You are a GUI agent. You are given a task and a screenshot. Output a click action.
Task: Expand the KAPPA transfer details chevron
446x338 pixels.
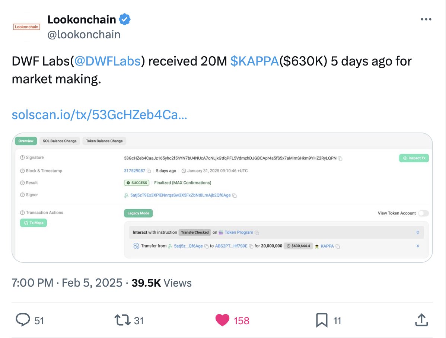[418, 246]
